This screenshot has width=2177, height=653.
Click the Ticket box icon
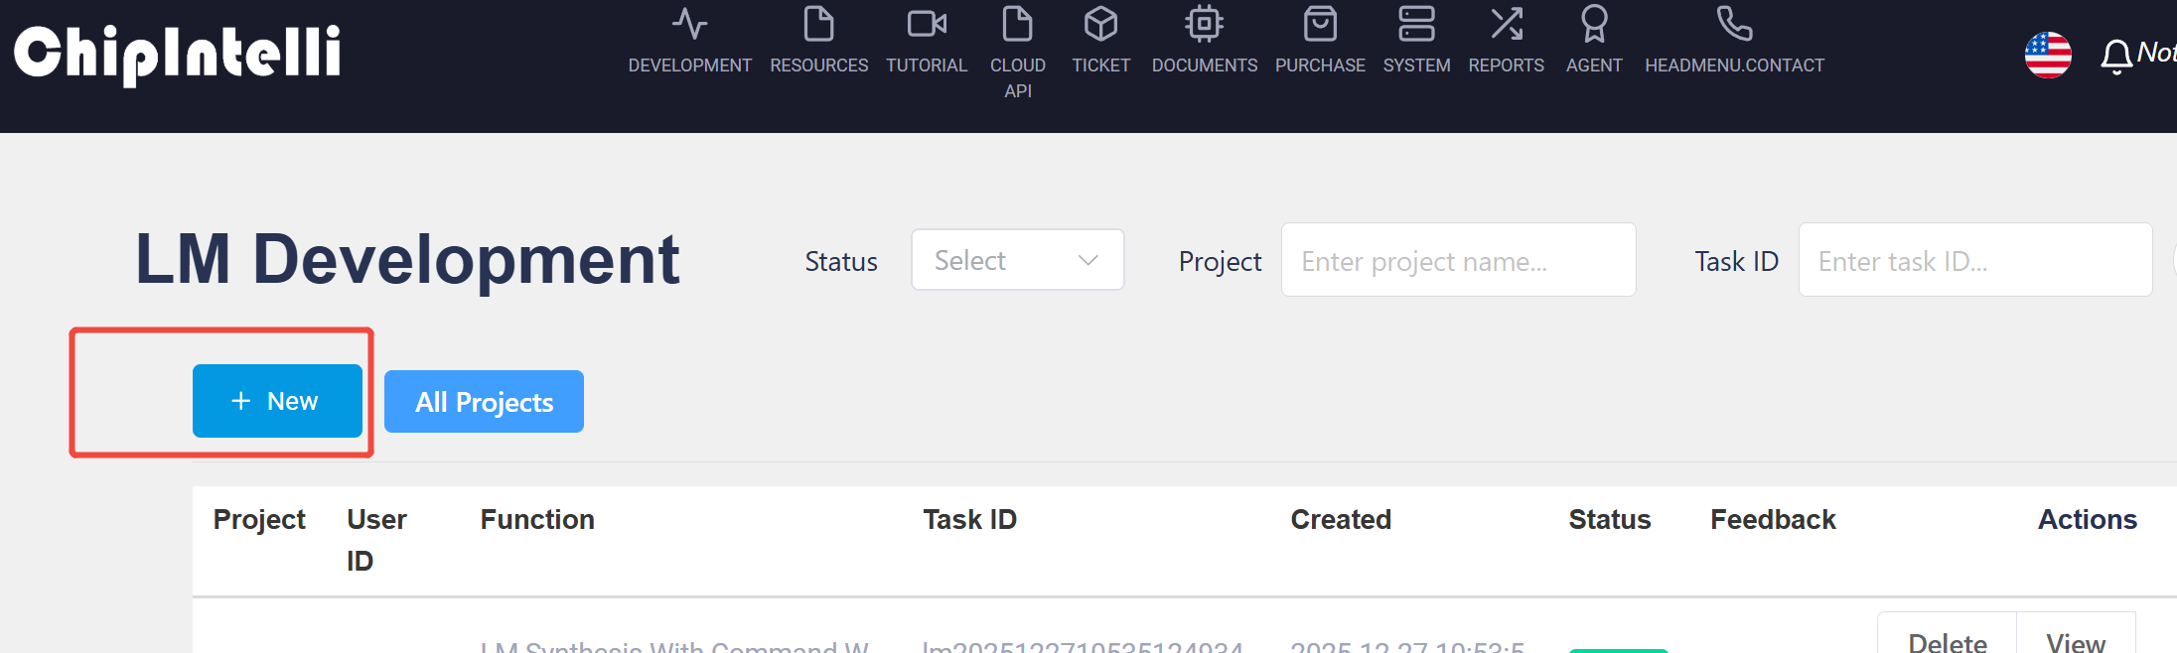[x=1100, y=24]
